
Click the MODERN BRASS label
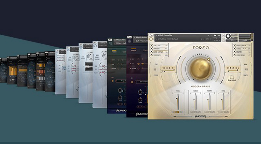(200, 87)
